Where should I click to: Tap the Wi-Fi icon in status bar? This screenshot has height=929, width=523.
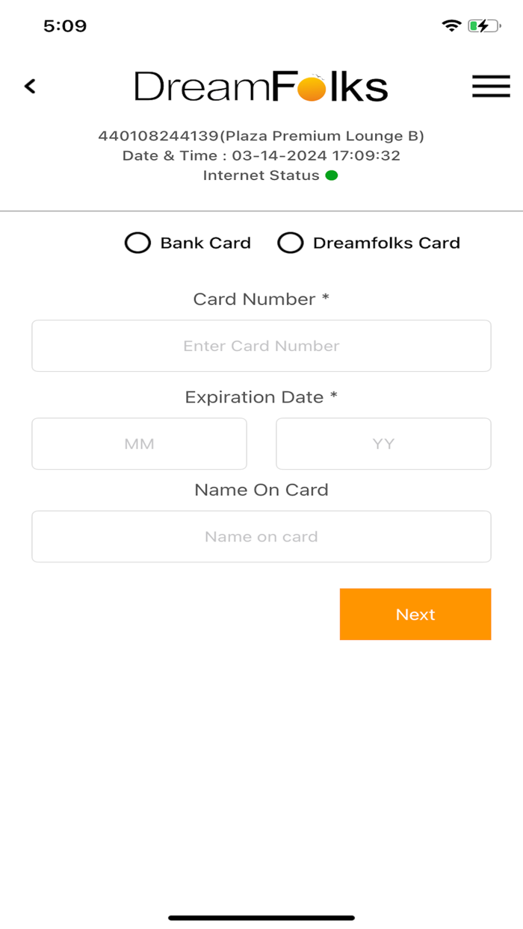pyautogui.click(x=451, y=24)
